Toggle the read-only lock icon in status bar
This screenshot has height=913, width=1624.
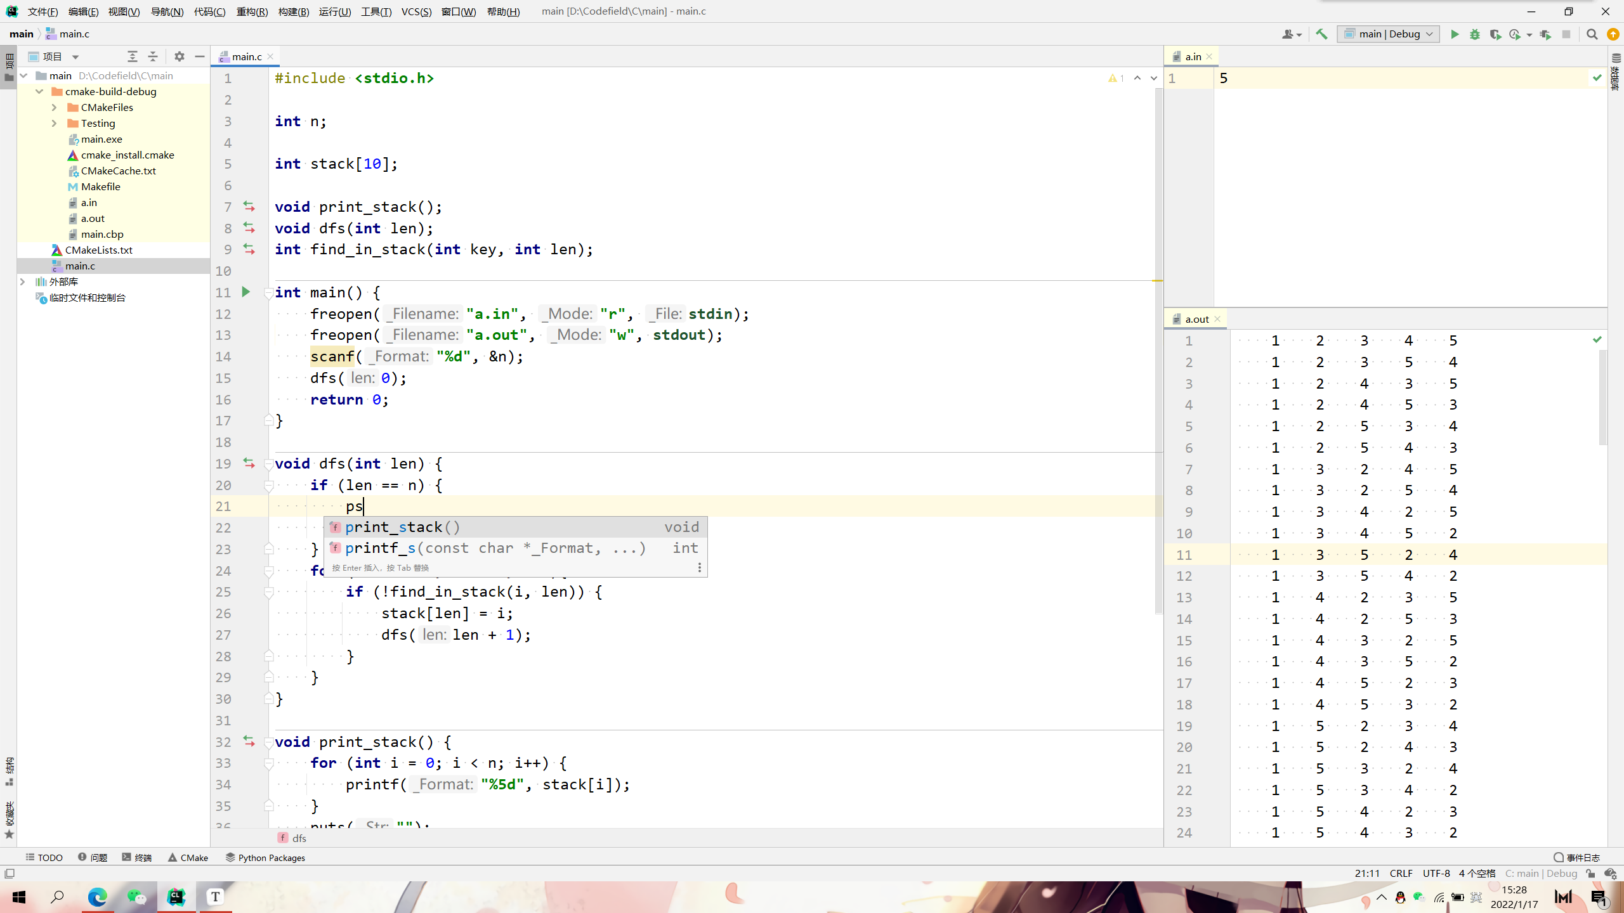click(1590, 873)
